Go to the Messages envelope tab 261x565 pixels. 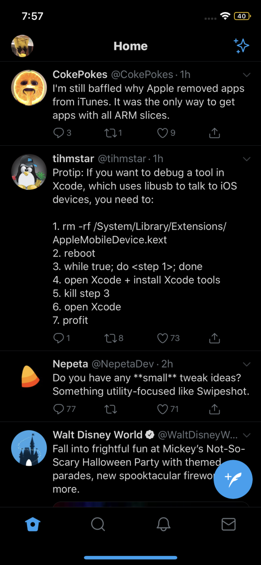point(228,524)
